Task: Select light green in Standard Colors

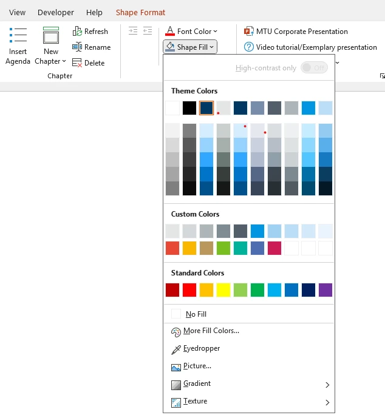Action: [240, 290]
